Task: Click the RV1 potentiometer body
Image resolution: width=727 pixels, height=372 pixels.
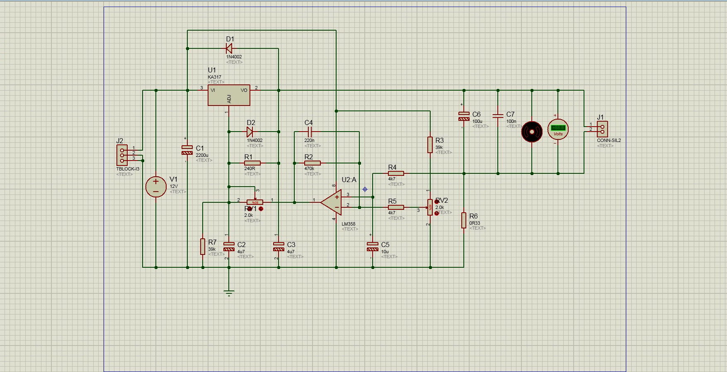Action: (254, 202)
